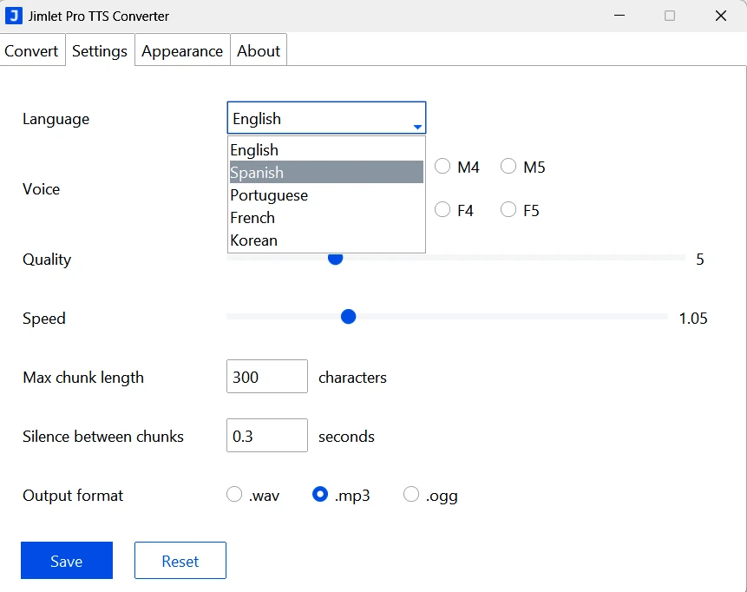Go back to the Convert tab
Viewport: 747px width, 592px height.
pos(31,50)
